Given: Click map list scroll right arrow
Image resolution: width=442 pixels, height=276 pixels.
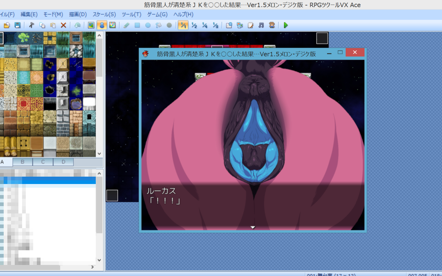Looking at the screenshot, I should click(x=92, y=267).
